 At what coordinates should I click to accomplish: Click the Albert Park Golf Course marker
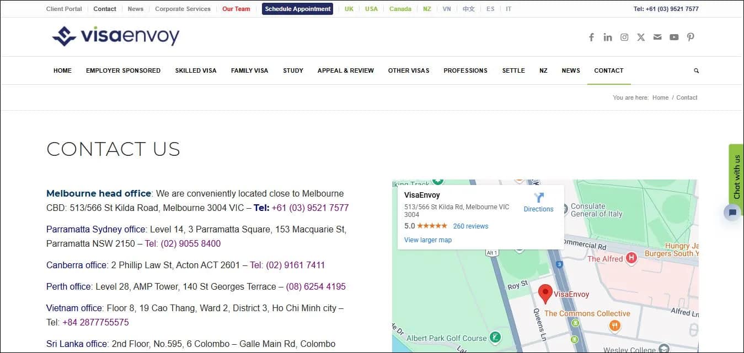click(x=496, y=337)
